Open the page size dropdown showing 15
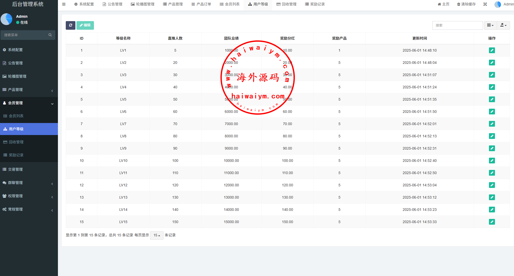 click(x=157, y=235)
